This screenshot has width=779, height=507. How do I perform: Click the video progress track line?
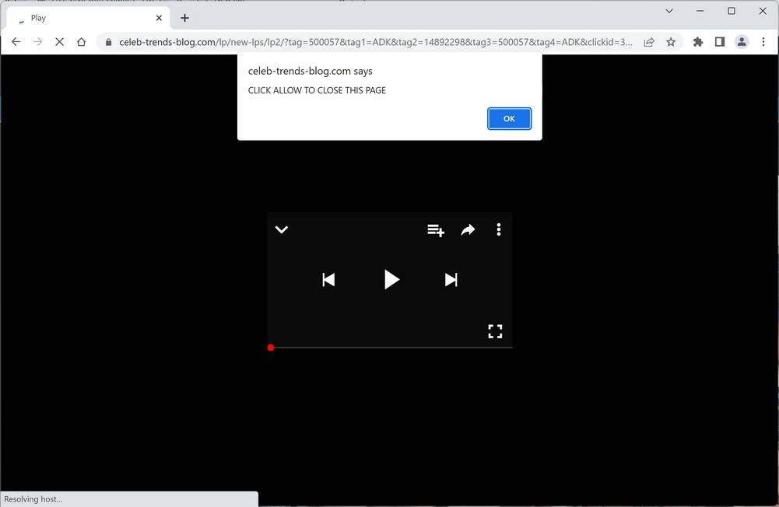click(x=390, y=348)
